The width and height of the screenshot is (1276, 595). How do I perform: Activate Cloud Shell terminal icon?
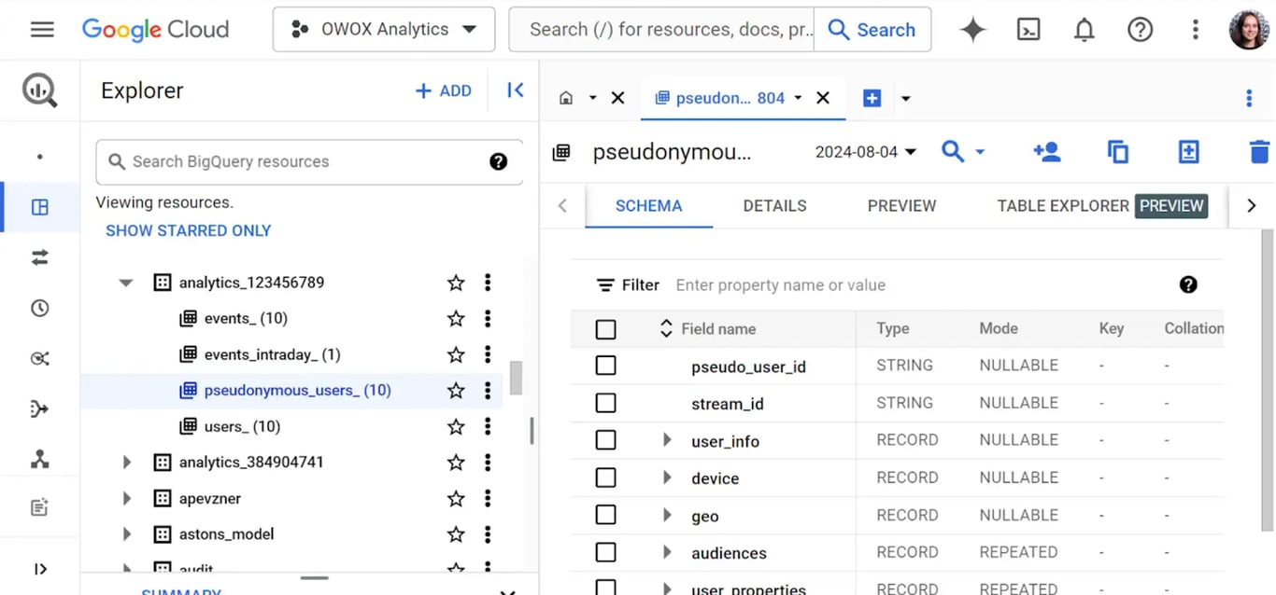pyautogui.click(x=1028, y=30)
